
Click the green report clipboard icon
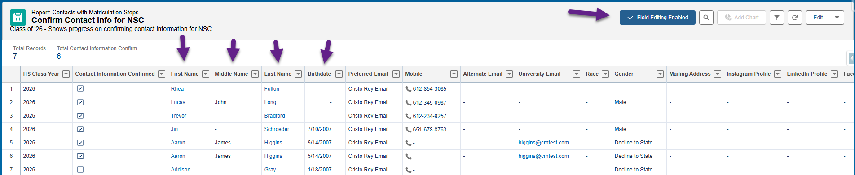pyautogui.click(x=18, y=17)
